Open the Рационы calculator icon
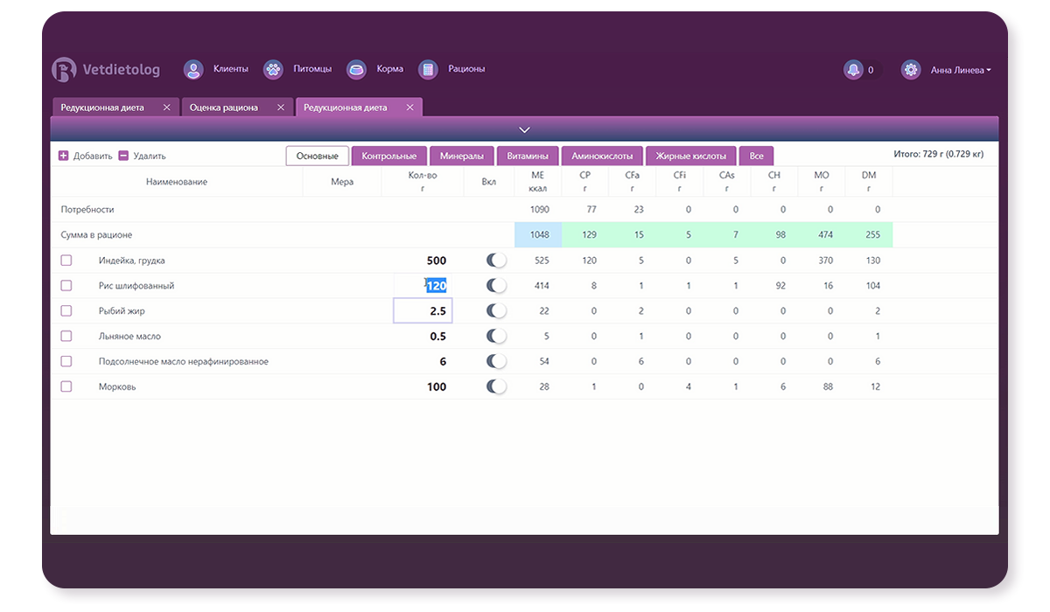The width and height of the screenshot is (1050, 612). click(x=428, y=70)
